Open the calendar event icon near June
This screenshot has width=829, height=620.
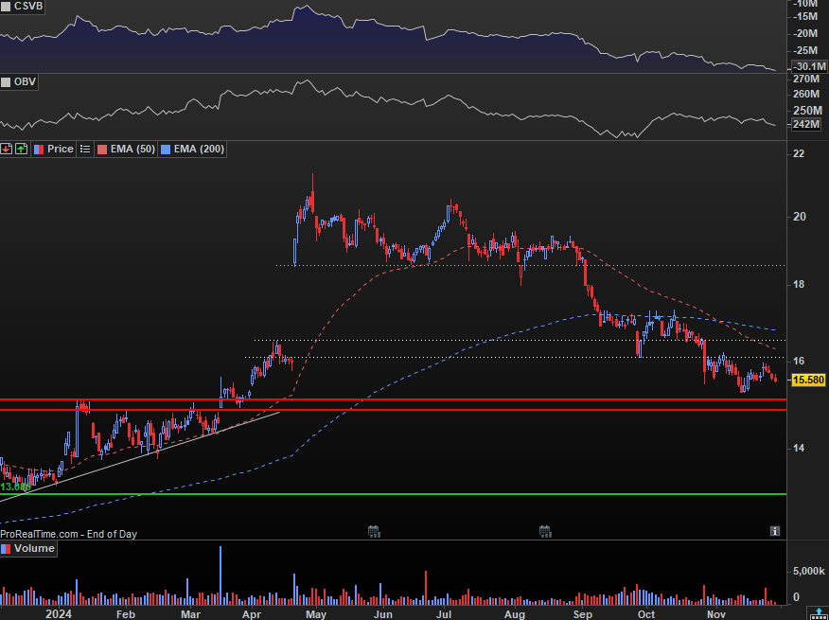point(374,531)
